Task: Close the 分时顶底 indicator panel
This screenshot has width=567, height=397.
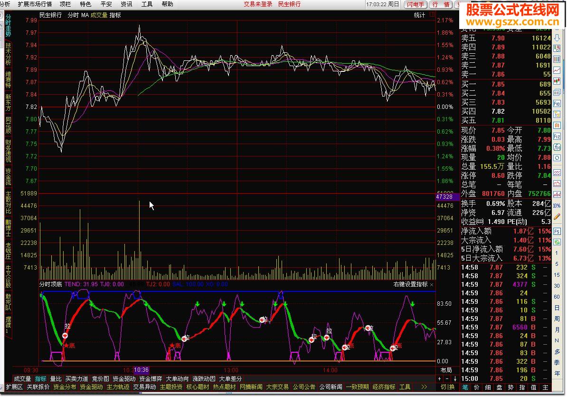Action: point(431,285)
